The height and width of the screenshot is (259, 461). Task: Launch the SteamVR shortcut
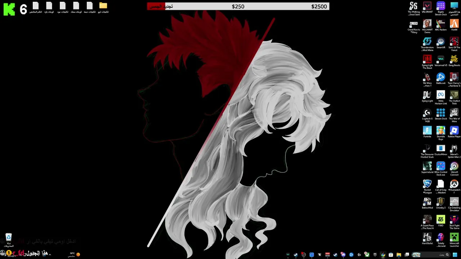(441, 43)
